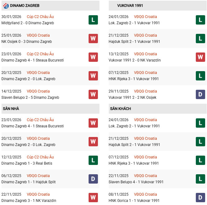Open VĐQG Croatia link dated 13/12/2025
This screenshot has height=205, width=207.
point(145,54)
